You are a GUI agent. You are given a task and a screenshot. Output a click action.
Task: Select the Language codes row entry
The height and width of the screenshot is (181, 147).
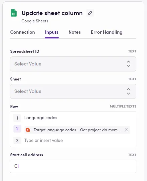(41, 118)
